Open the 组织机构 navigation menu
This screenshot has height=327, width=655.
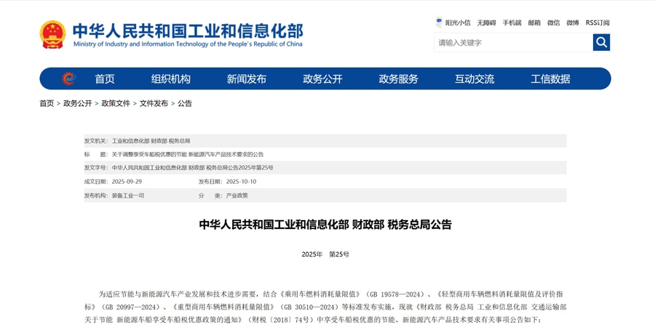pyautogui.click(x=171, y=78)
